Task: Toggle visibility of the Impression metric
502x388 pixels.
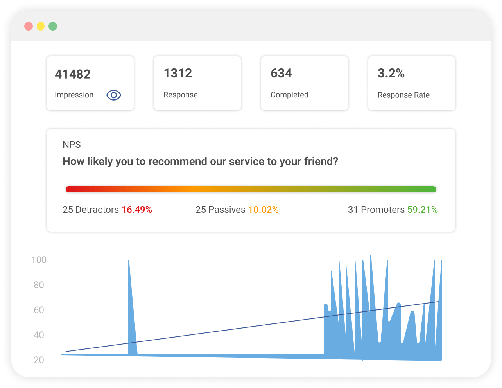Action: pos(113,95)
